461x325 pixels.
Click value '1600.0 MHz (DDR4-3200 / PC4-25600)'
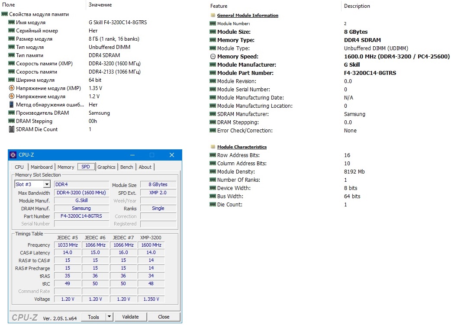(397, 56)
